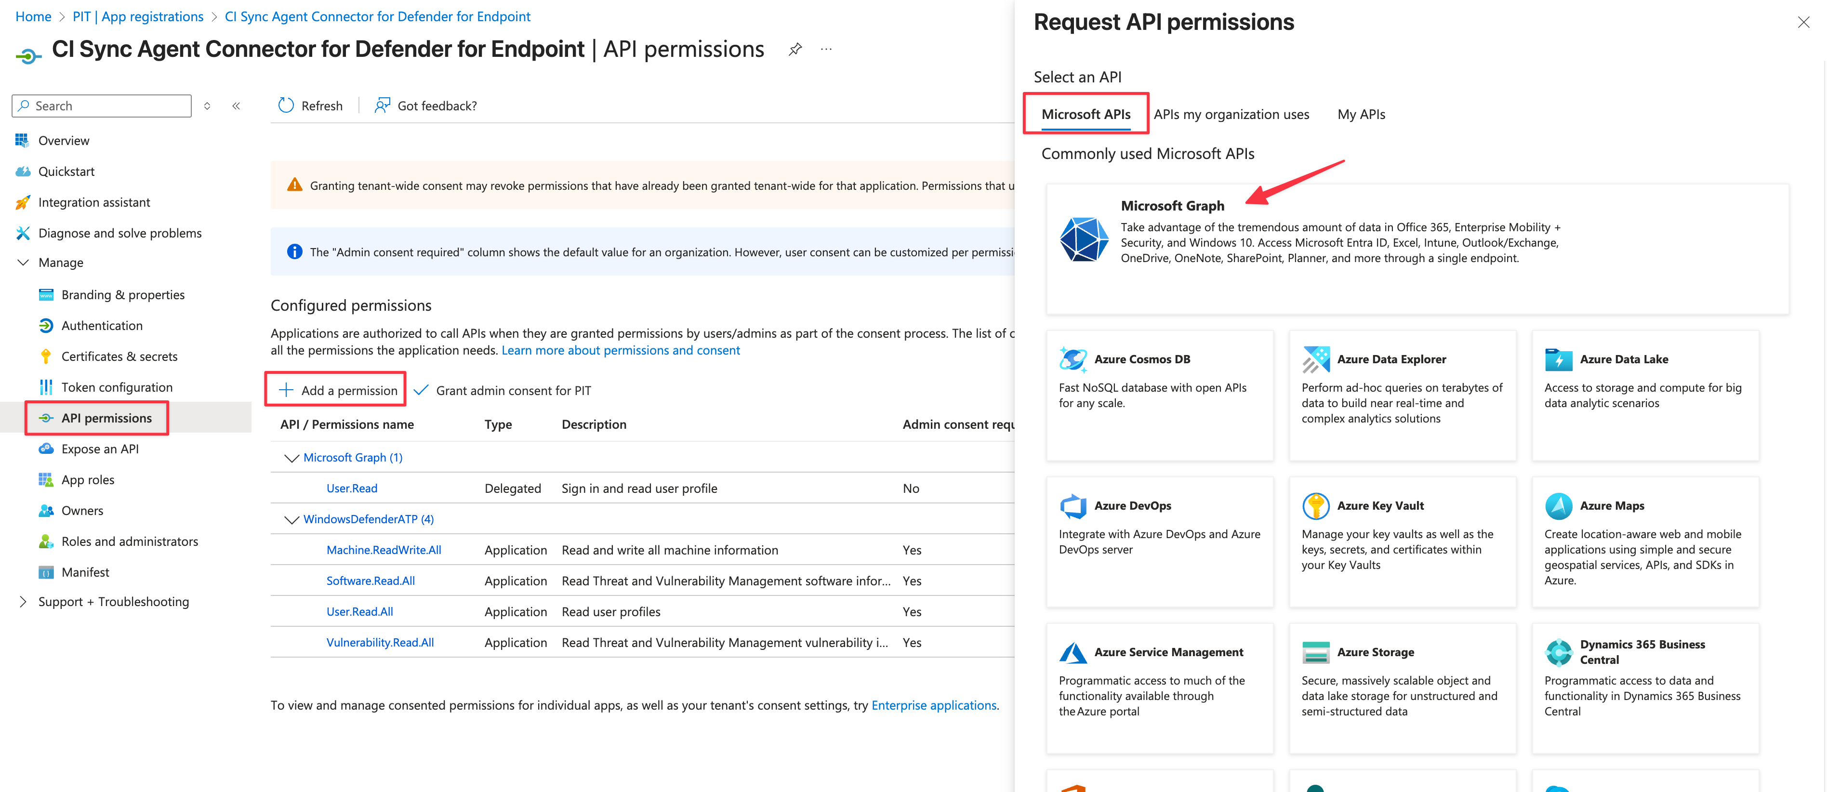
Task: Click the Certificates & secrets key icon
Action: coord(46,356)
